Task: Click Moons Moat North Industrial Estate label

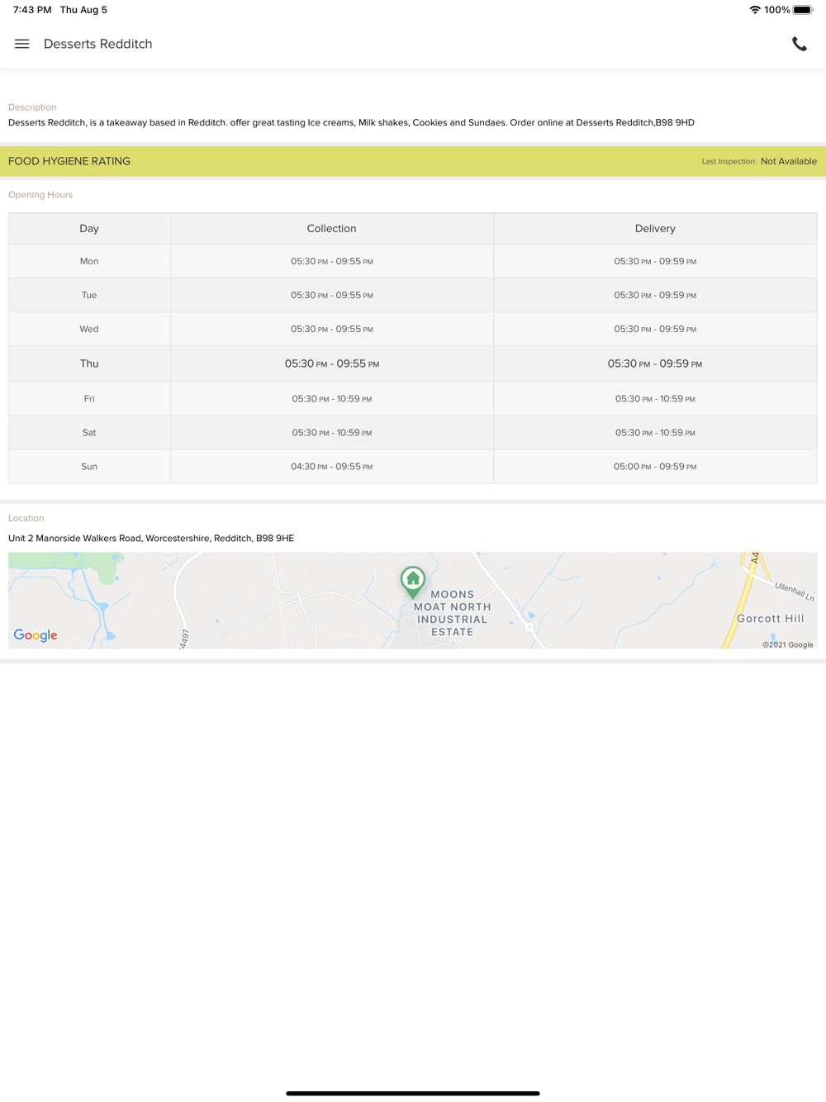Action: pos(452,613)
